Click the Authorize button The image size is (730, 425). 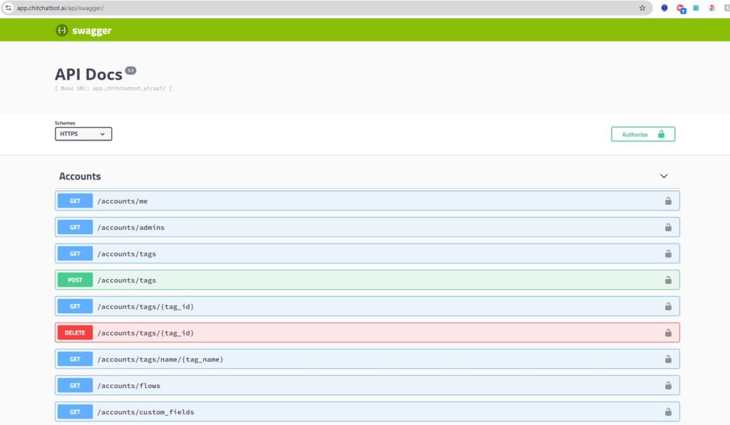point(642,134)
